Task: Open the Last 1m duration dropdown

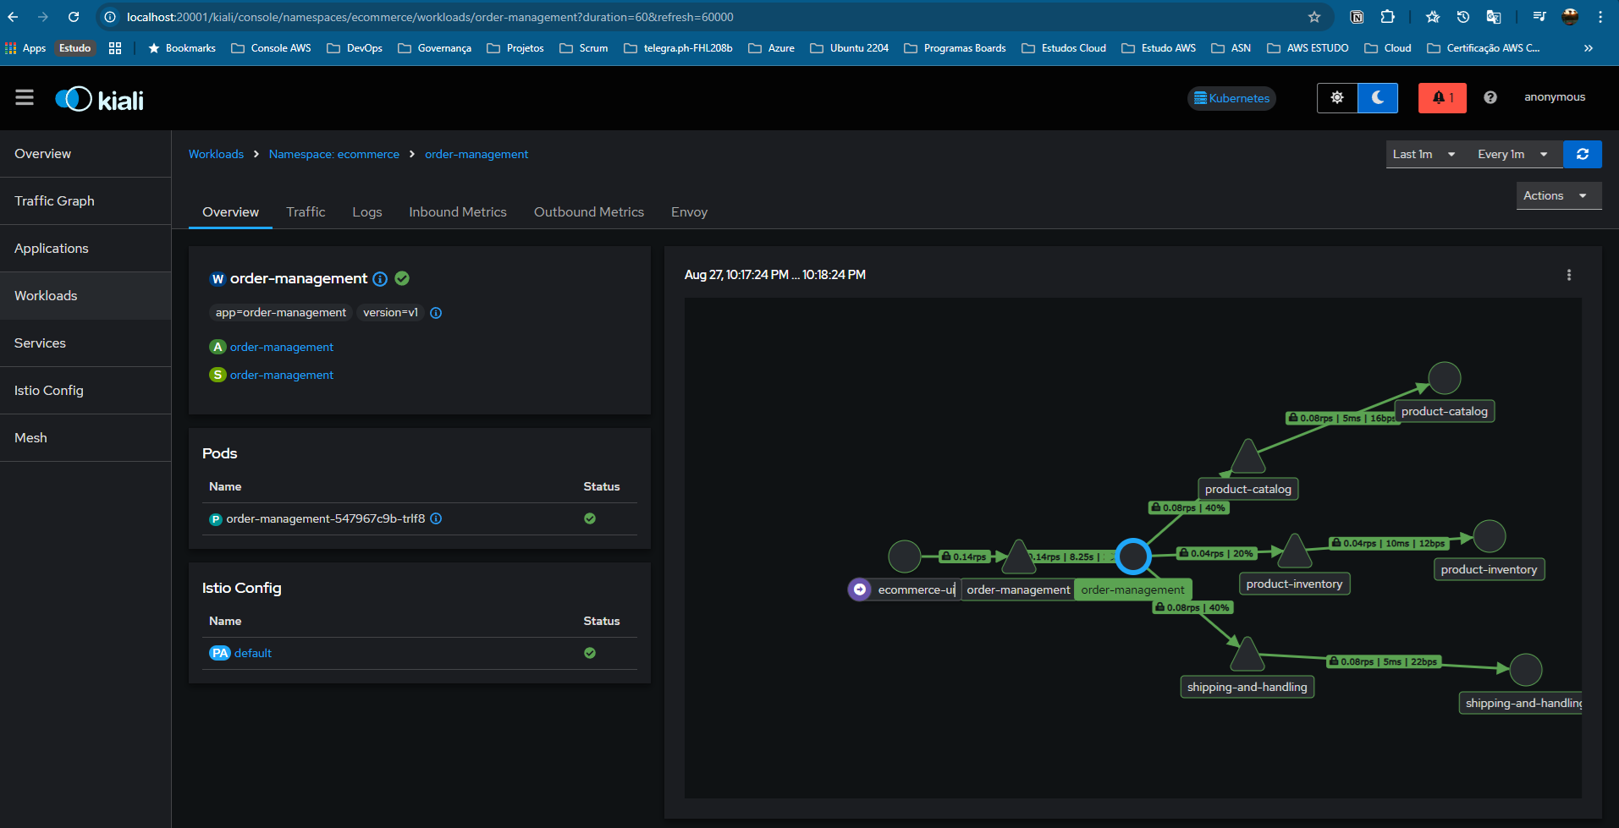Action: (1424, 154)
